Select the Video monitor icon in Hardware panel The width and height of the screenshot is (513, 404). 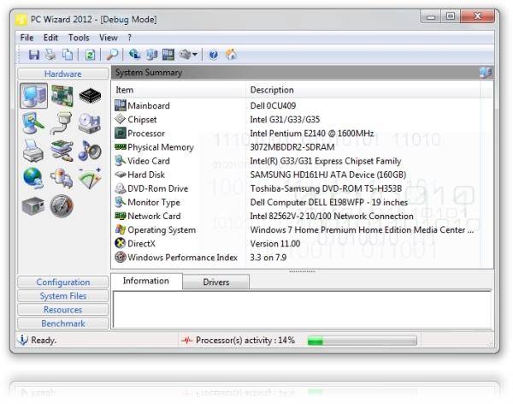point(33,123)
